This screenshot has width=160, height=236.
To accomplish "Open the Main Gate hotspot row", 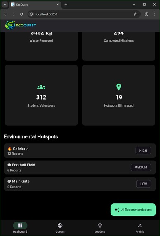I will 80,184.
